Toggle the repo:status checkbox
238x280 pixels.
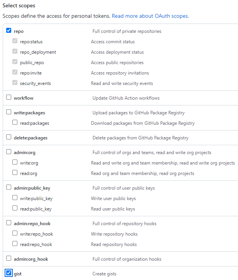point(15,41)
